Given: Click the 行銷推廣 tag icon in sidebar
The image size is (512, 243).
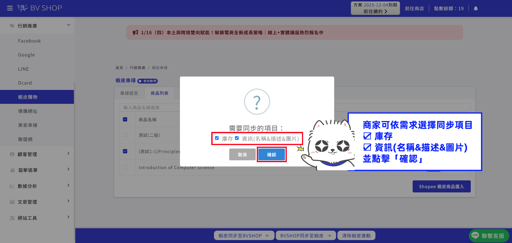Looking at the screenshot, I should (12, 26).
